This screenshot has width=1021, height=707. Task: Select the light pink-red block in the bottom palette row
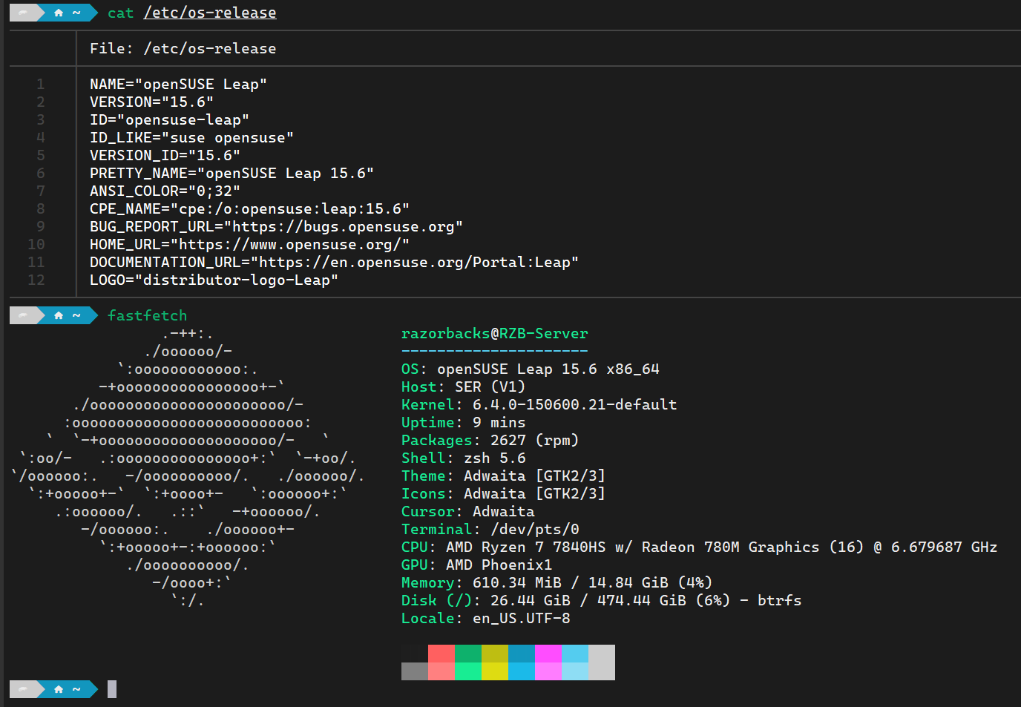[x=441, y=671]
